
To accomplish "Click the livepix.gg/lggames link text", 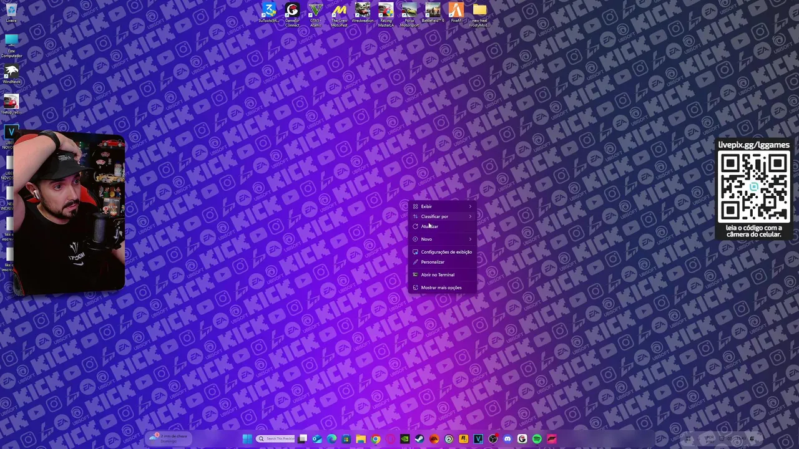I will click(x=753, y=145).
